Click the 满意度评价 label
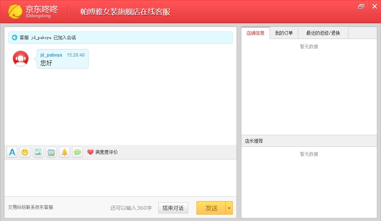The image size is (381, 221). point(106,152)
